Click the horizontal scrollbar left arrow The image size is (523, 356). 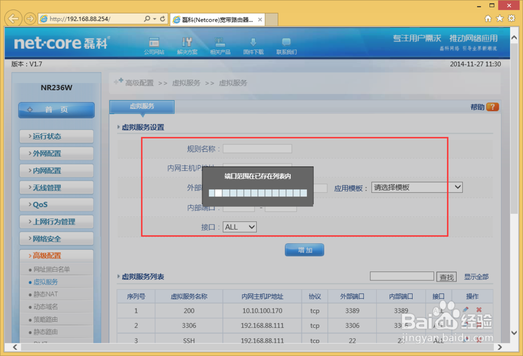coord(15,347)
